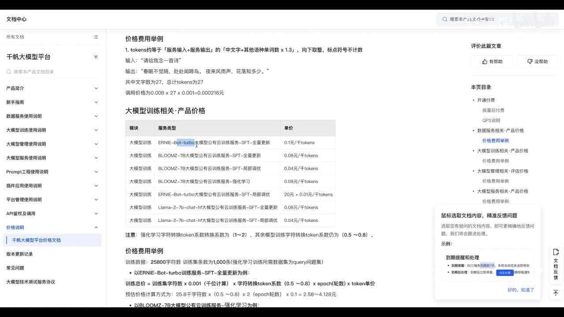Collapse the 价格说明 section

click(x=96, y=228)
